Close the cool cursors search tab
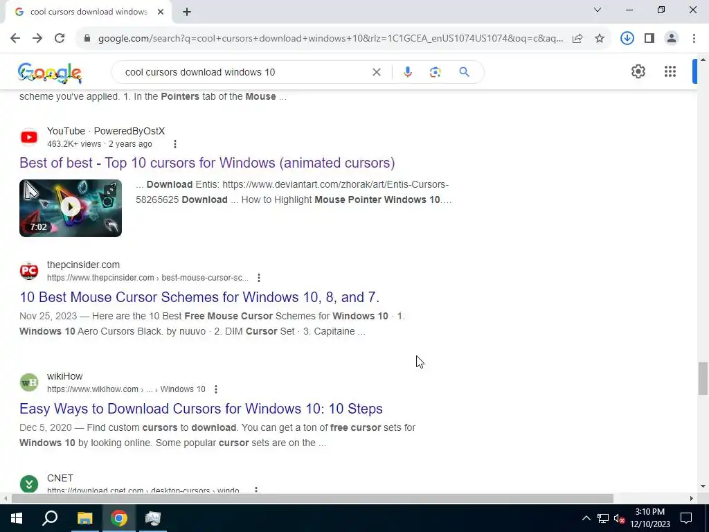709x532 pixels. click(x=161, y=12)
